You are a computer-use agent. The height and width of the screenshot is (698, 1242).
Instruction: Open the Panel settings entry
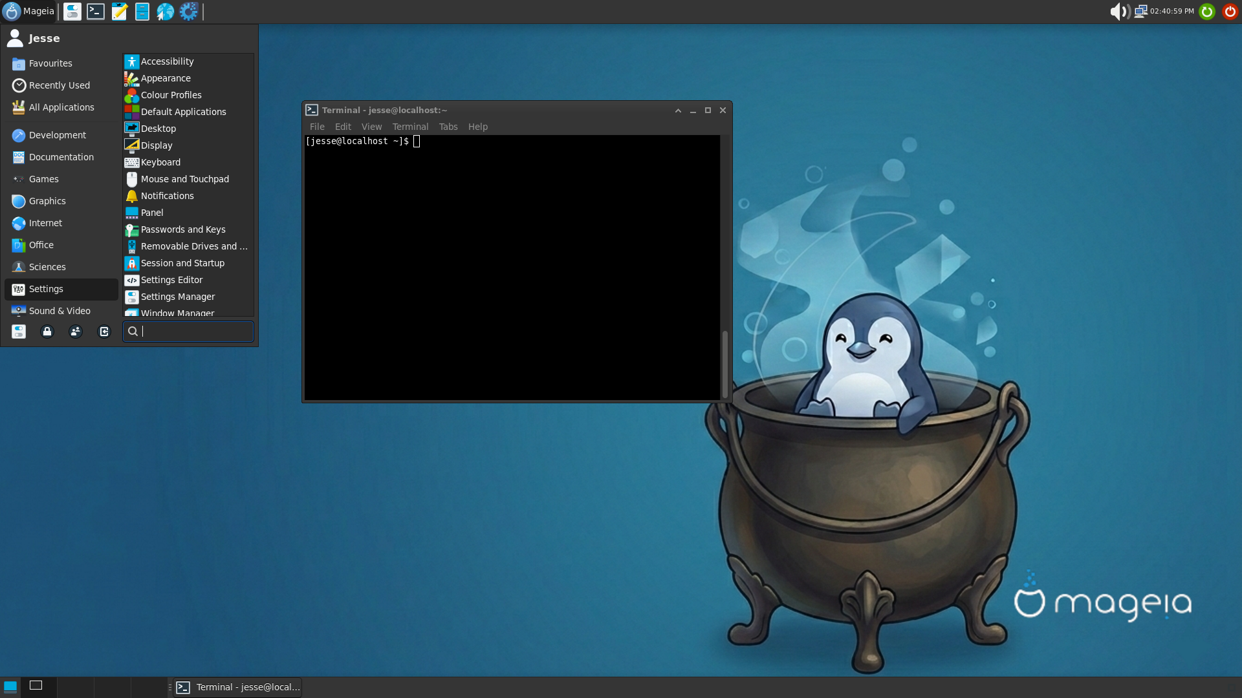coord(188,213)
